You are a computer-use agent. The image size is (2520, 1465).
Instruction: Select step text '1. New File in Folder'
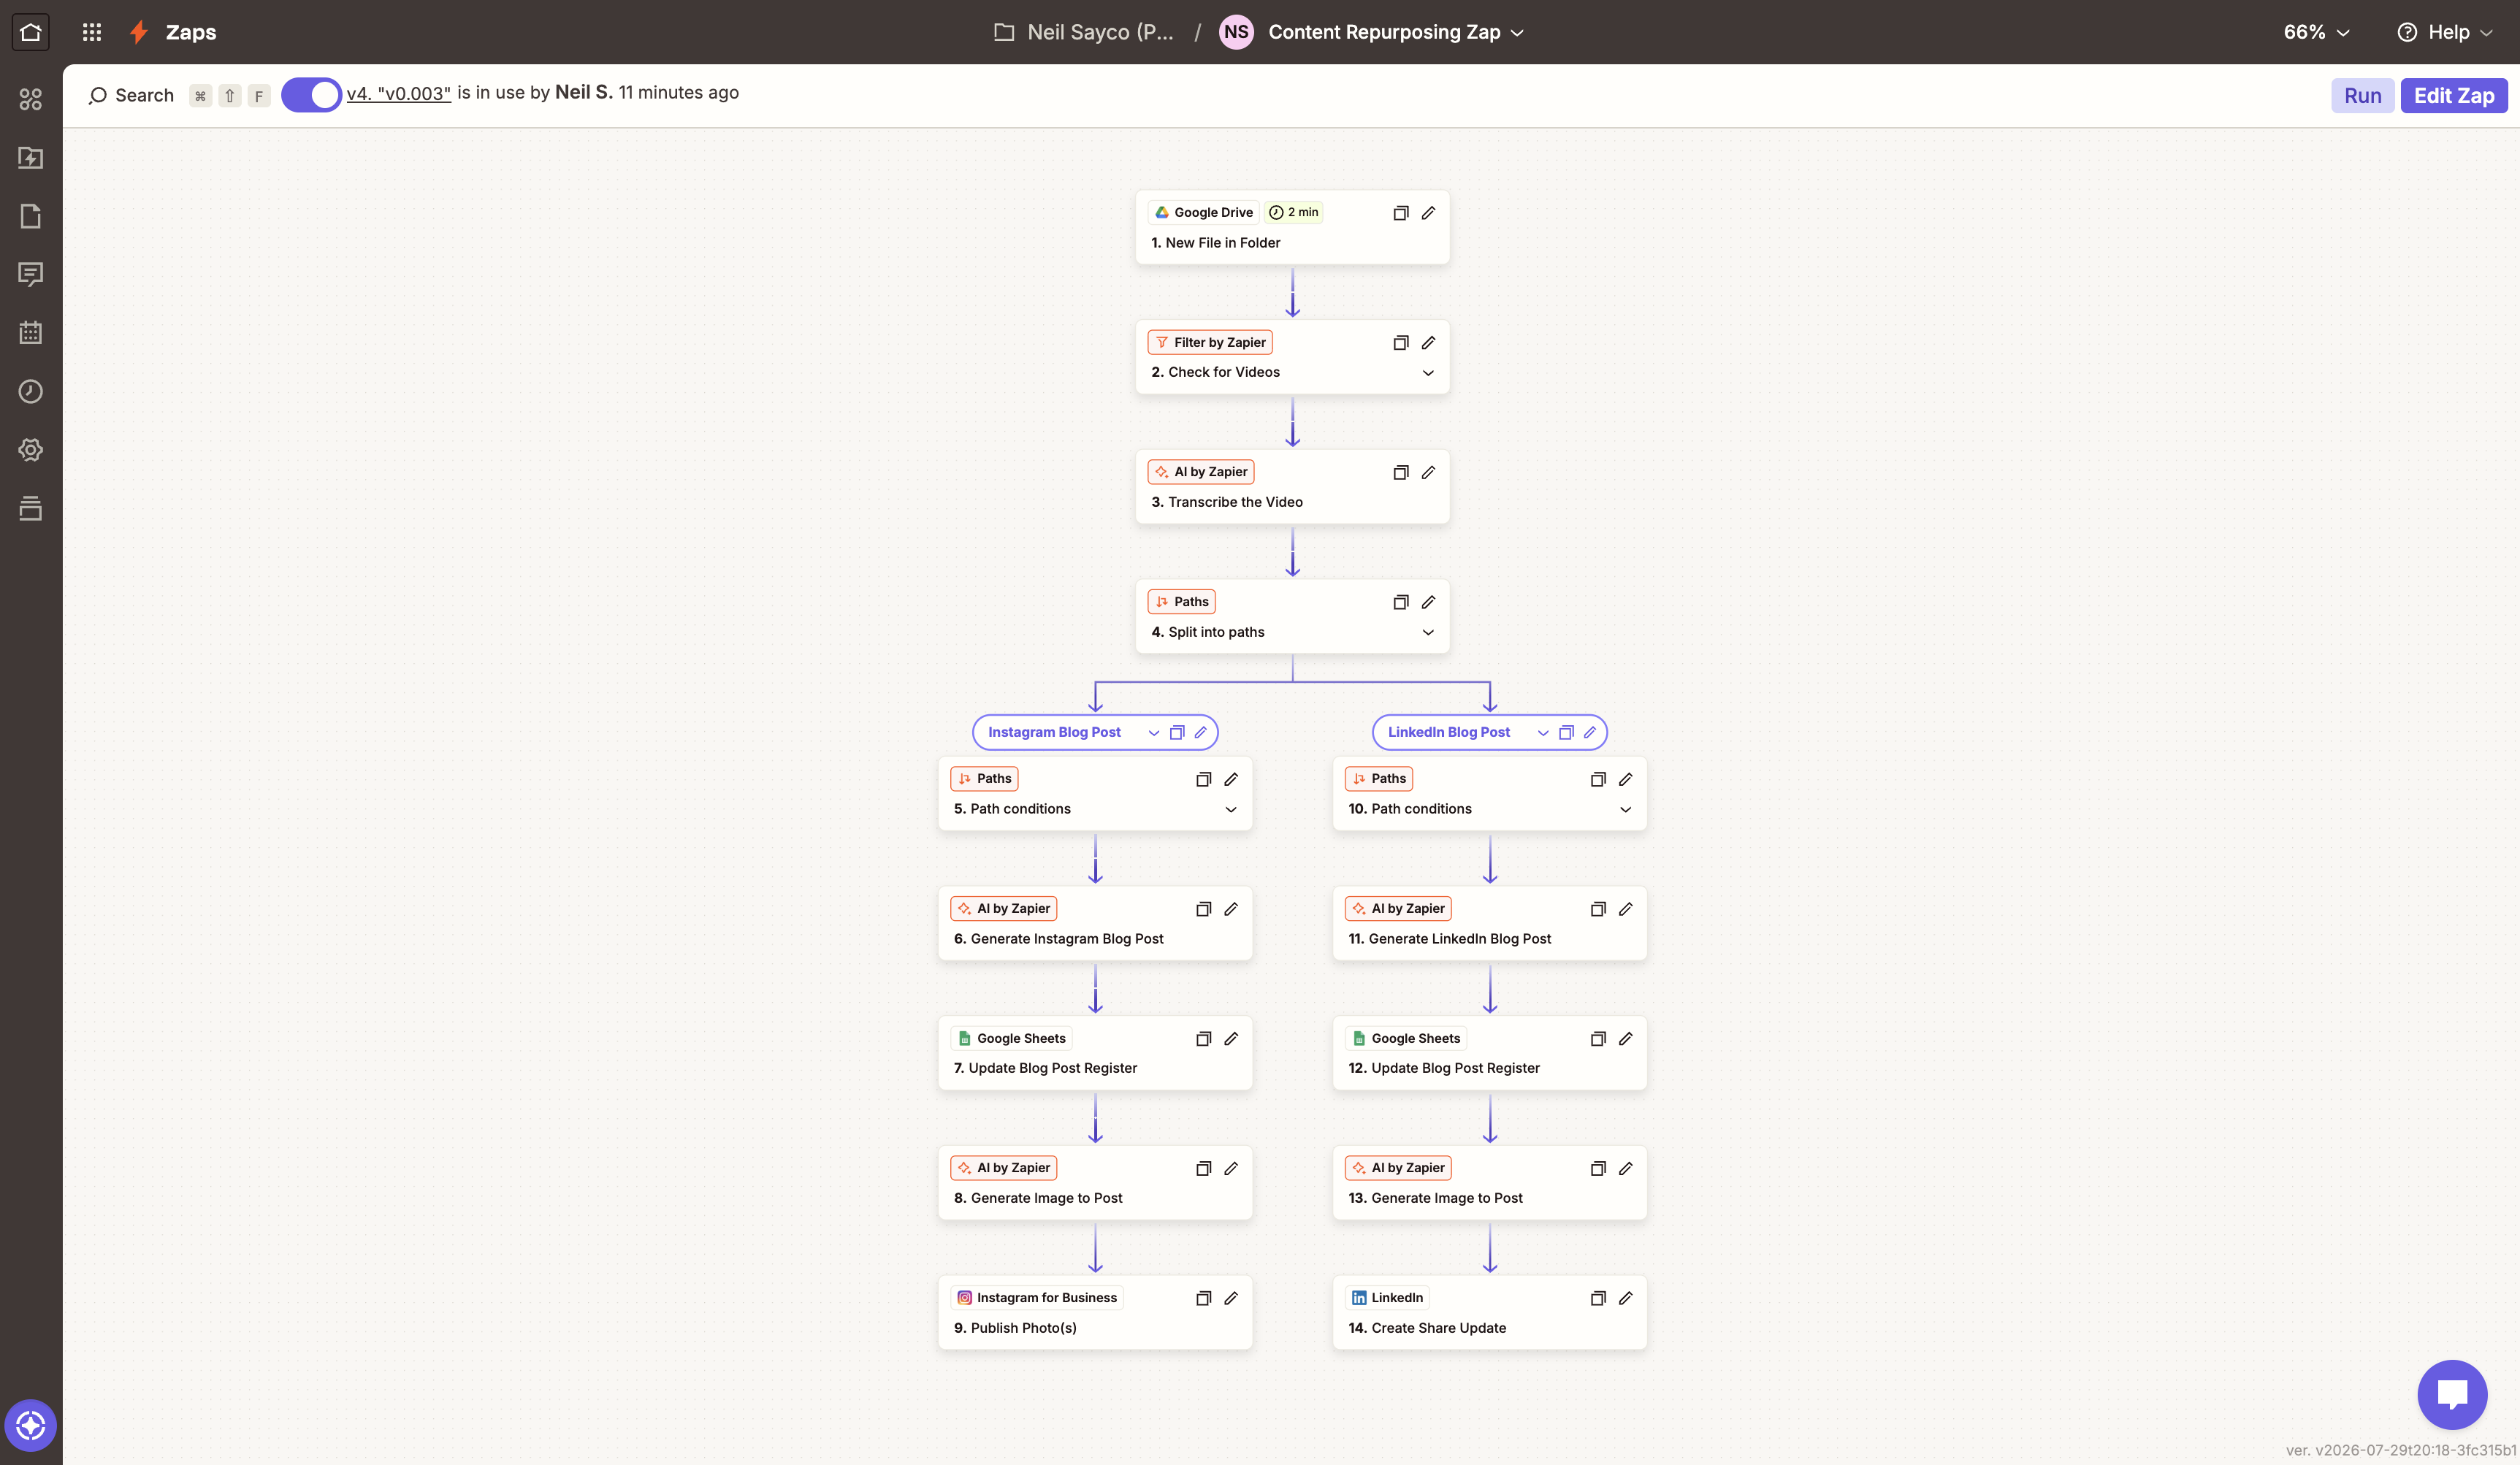1215,243
